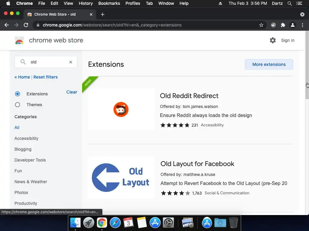Open Spotlight search in the menu bar

point(289,3)
